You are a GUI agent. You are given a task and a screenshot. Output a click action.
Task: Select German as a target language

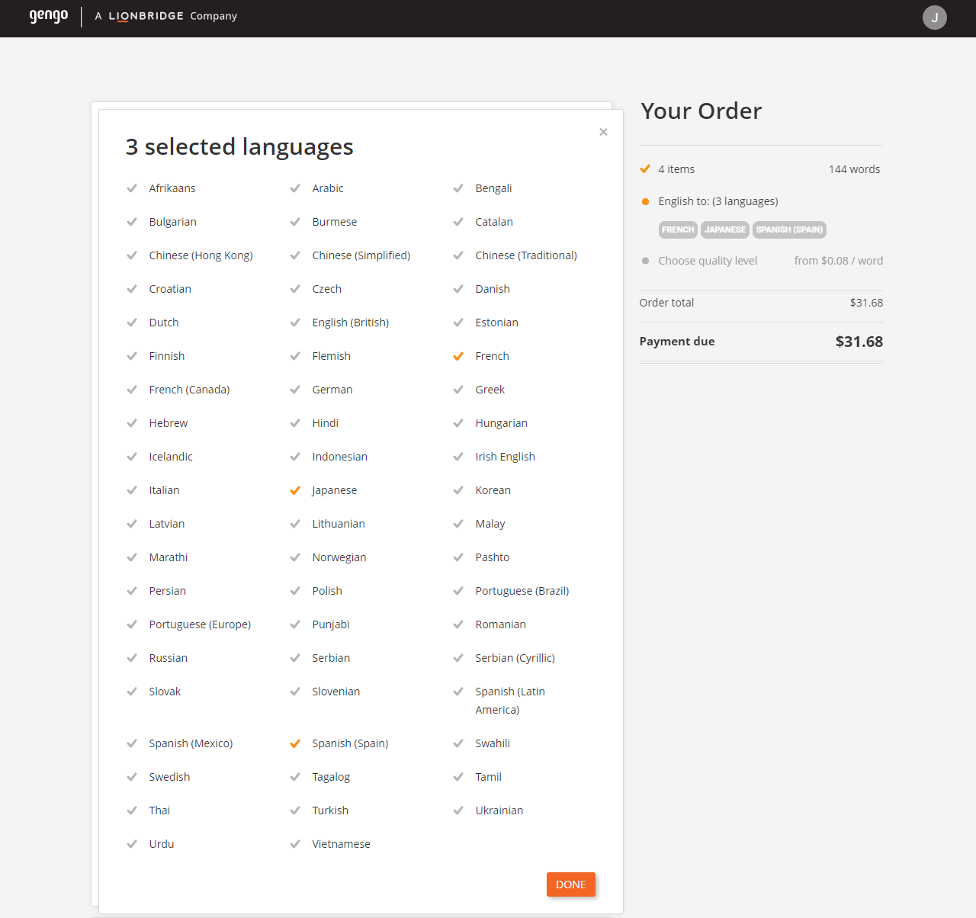(332, 389)
